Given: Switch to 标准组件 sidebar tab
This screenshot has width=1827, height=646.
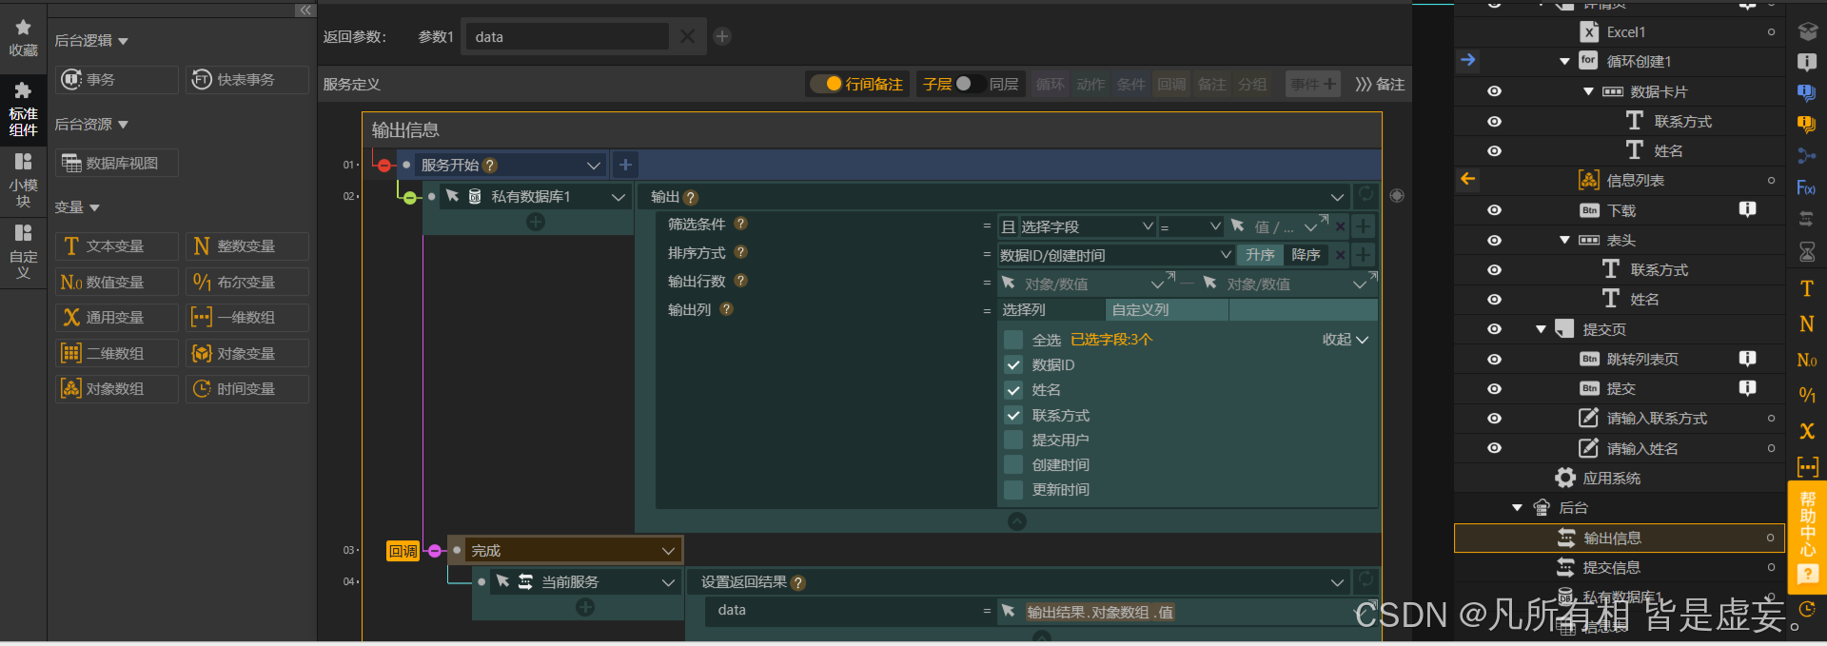Looking at the screenshot, I should click(23, 108).
